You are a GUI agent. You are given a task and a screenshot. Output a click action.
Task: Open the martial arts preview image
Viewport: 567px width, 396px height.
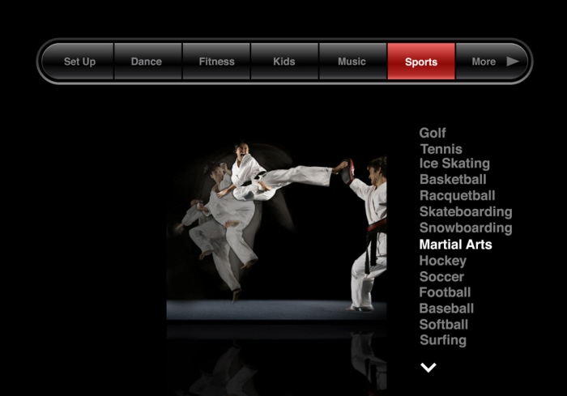[x=277, y=230]
